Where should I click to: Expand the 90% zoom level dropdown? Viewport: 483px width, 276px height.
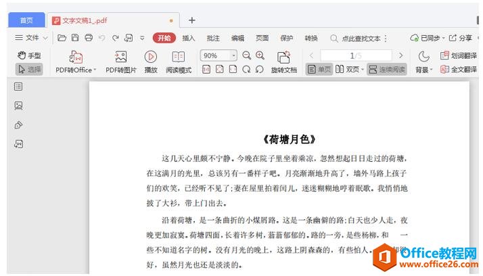coord(234,55)
